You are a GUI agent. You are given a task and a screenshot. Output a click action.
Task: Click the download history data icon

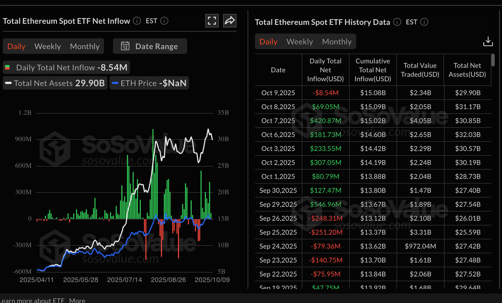(488, 42)
